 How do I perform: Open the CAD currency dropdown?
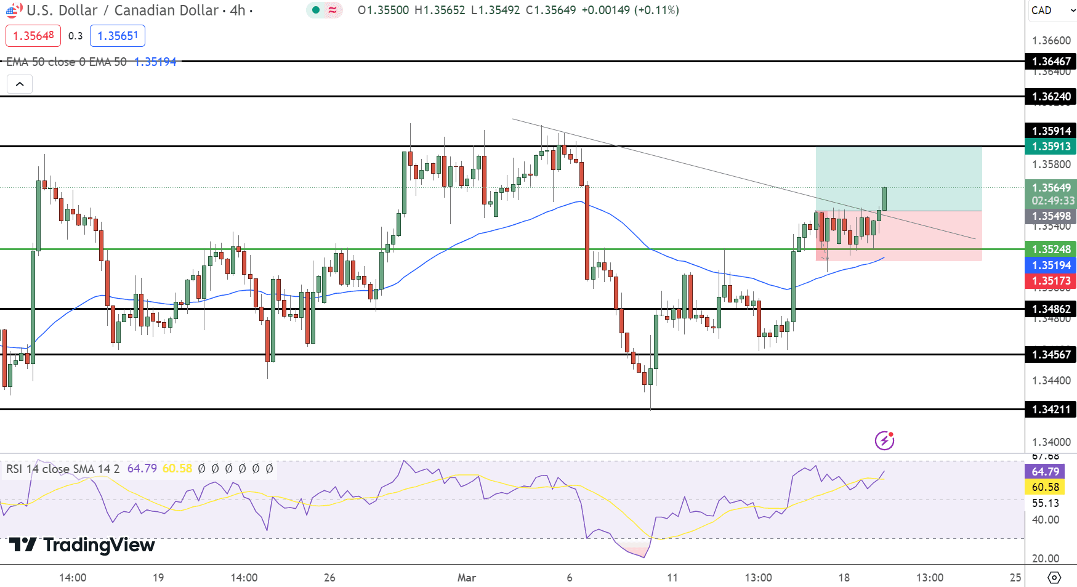coord(1053,10)
